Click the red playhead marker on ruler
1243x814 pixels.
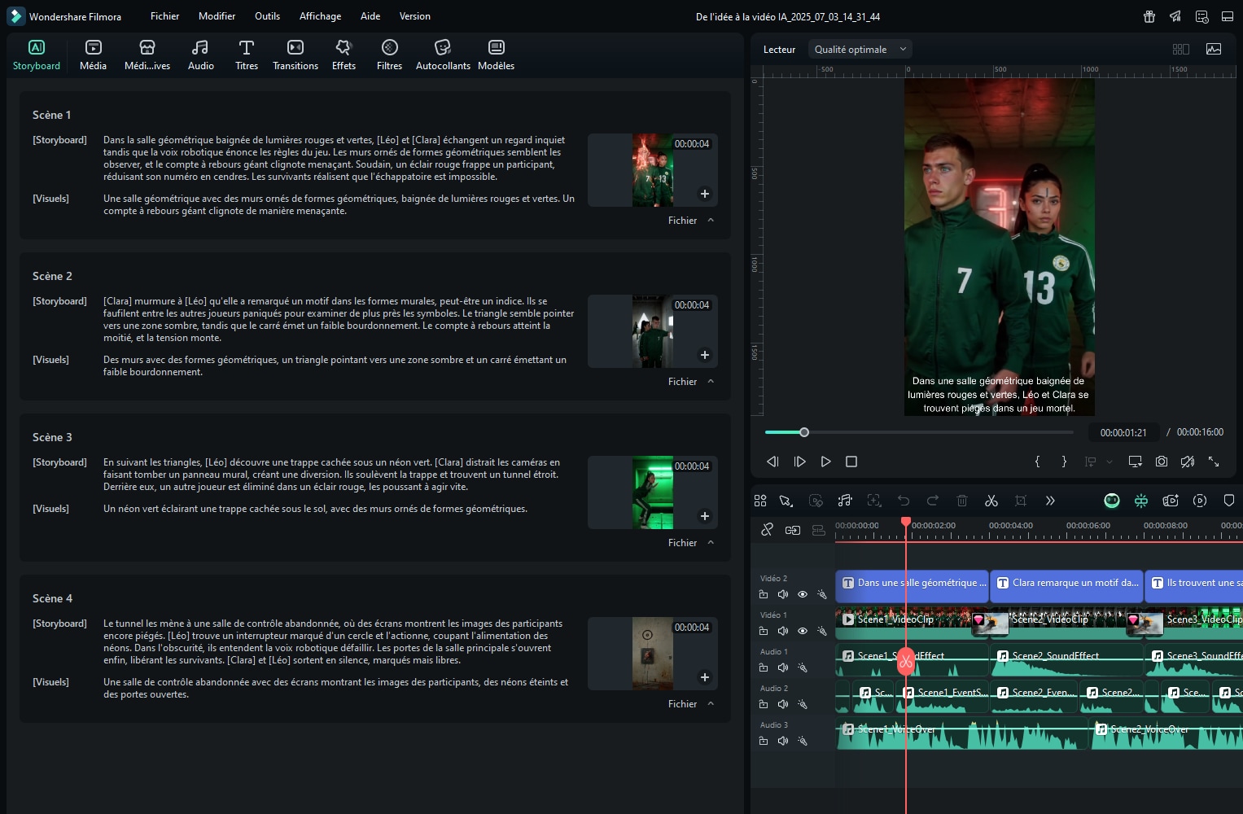906,522
